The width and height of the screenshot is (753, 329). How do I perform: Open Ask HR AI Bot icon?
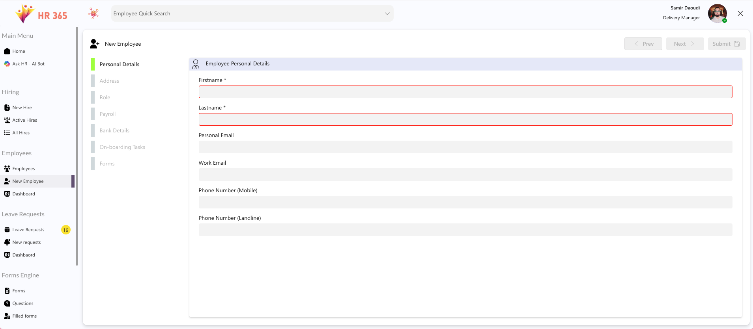point(7,64)
